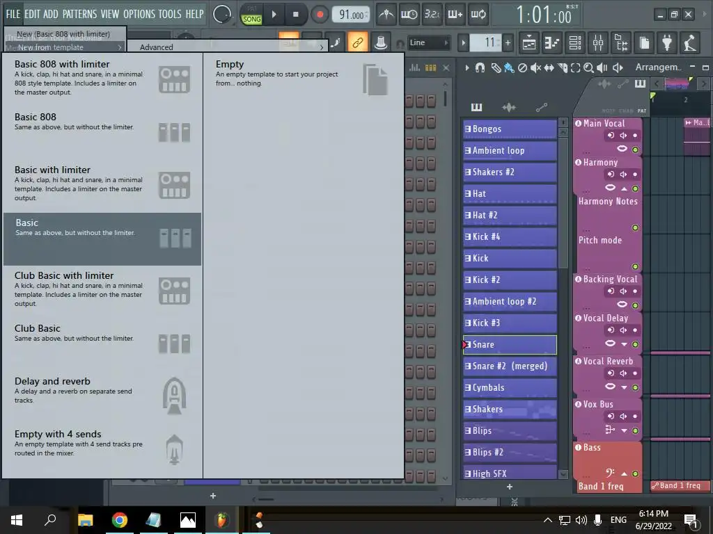The image size is (713, 534).
Task: Click the master pitch/volume knob
Action: pos(222,15)
